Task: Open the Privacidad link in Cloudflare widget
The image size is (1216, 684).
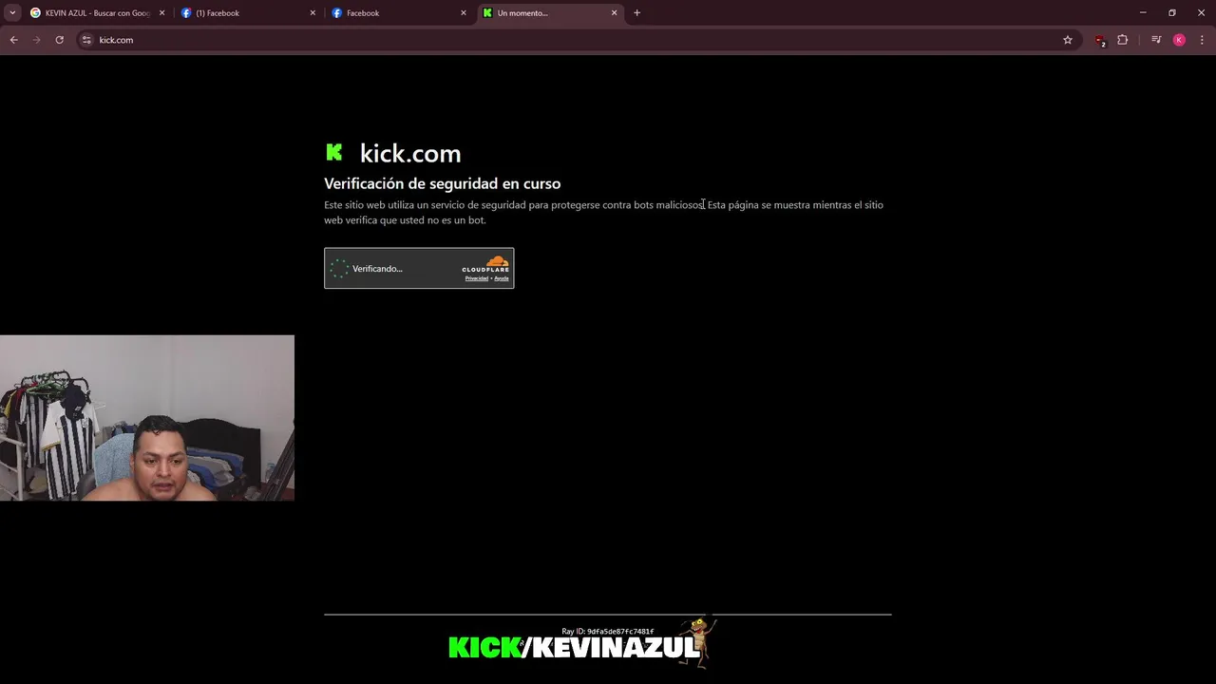Action: (x=476, y=278)
